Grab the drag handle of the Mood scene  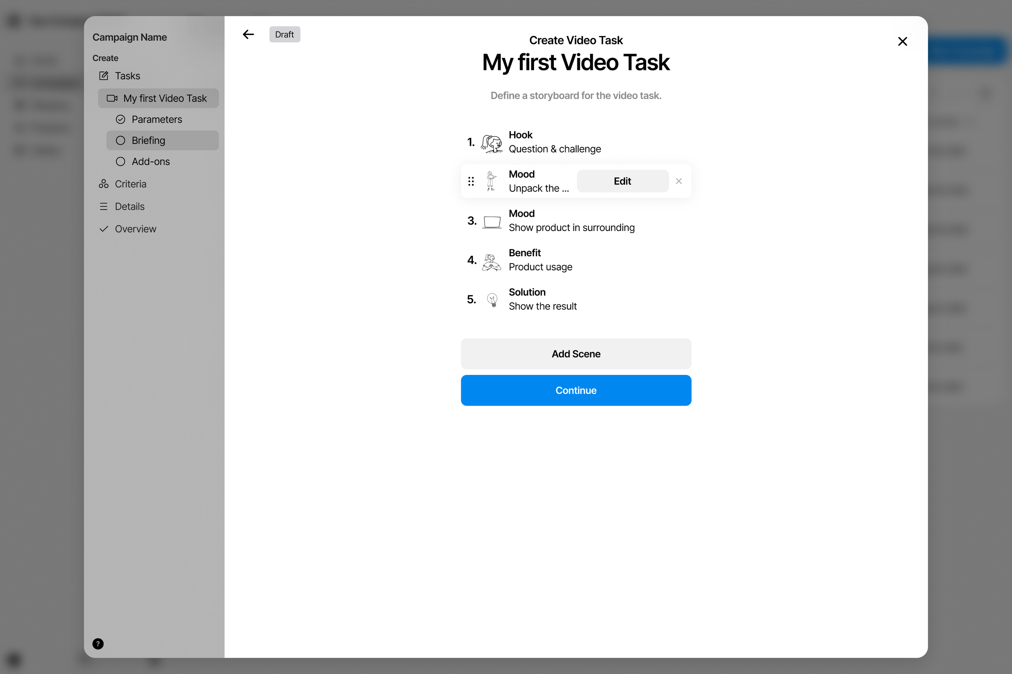pyautogui.click(x=471, y=181)
